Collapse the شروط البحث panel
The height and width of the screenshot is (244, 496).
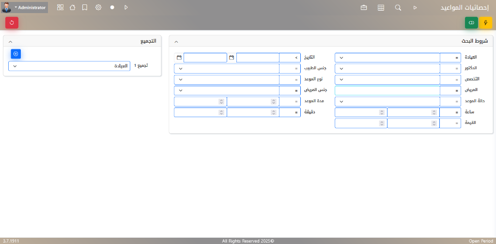tap(176, 42)
